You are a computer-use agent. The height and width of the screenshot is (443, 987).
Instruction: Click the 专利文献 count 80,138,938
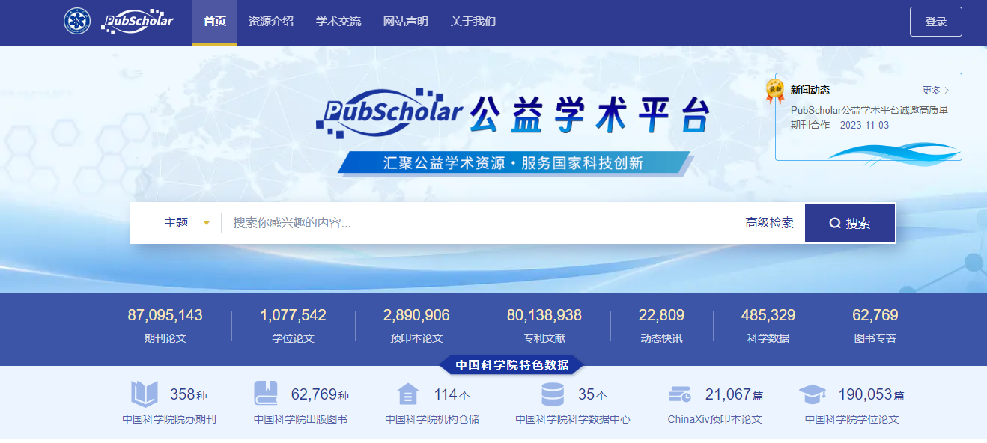(x=544, y=315)
